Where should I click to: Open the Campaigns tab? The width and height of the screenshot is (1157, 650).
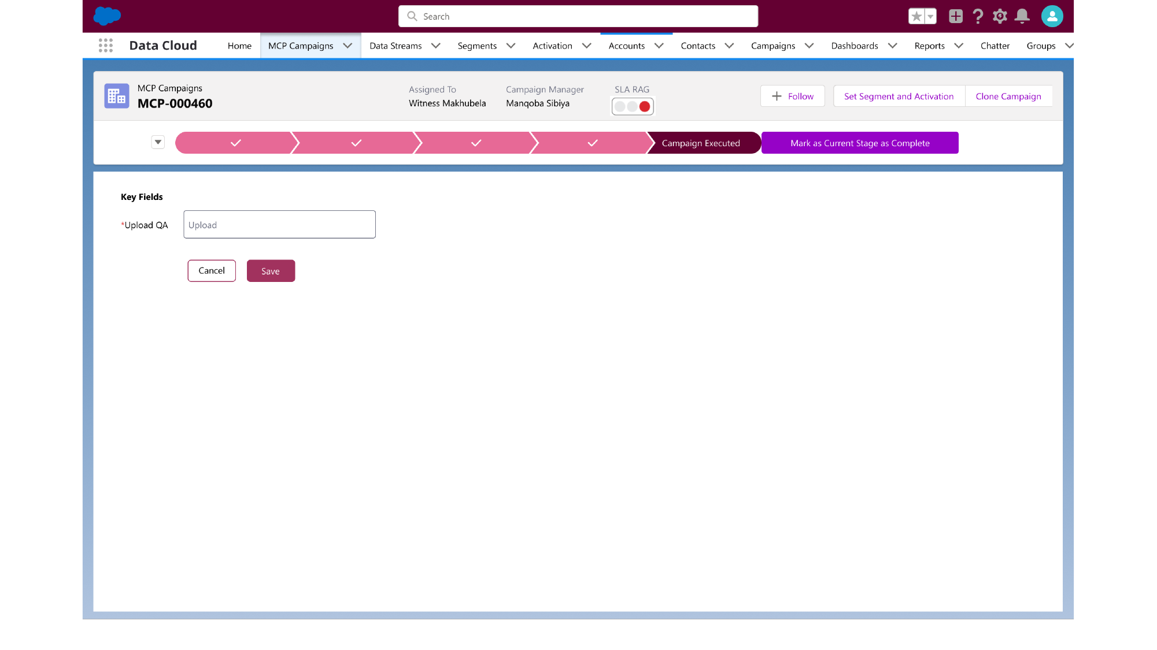[x=773, y=46]
